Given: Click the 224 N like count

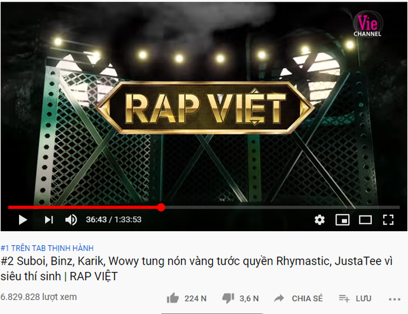Looking at the screenshot, I should pos(196,298).
